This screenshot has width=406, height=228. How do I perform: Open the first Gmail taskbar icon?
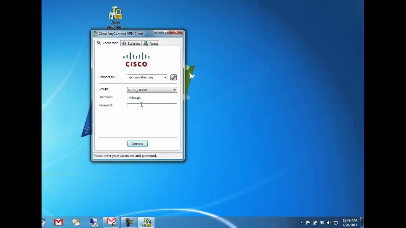pos(58,223)
